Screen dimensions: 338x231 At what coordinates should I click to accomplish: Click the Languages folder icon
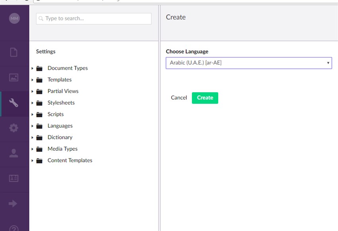tap(39, 126)
